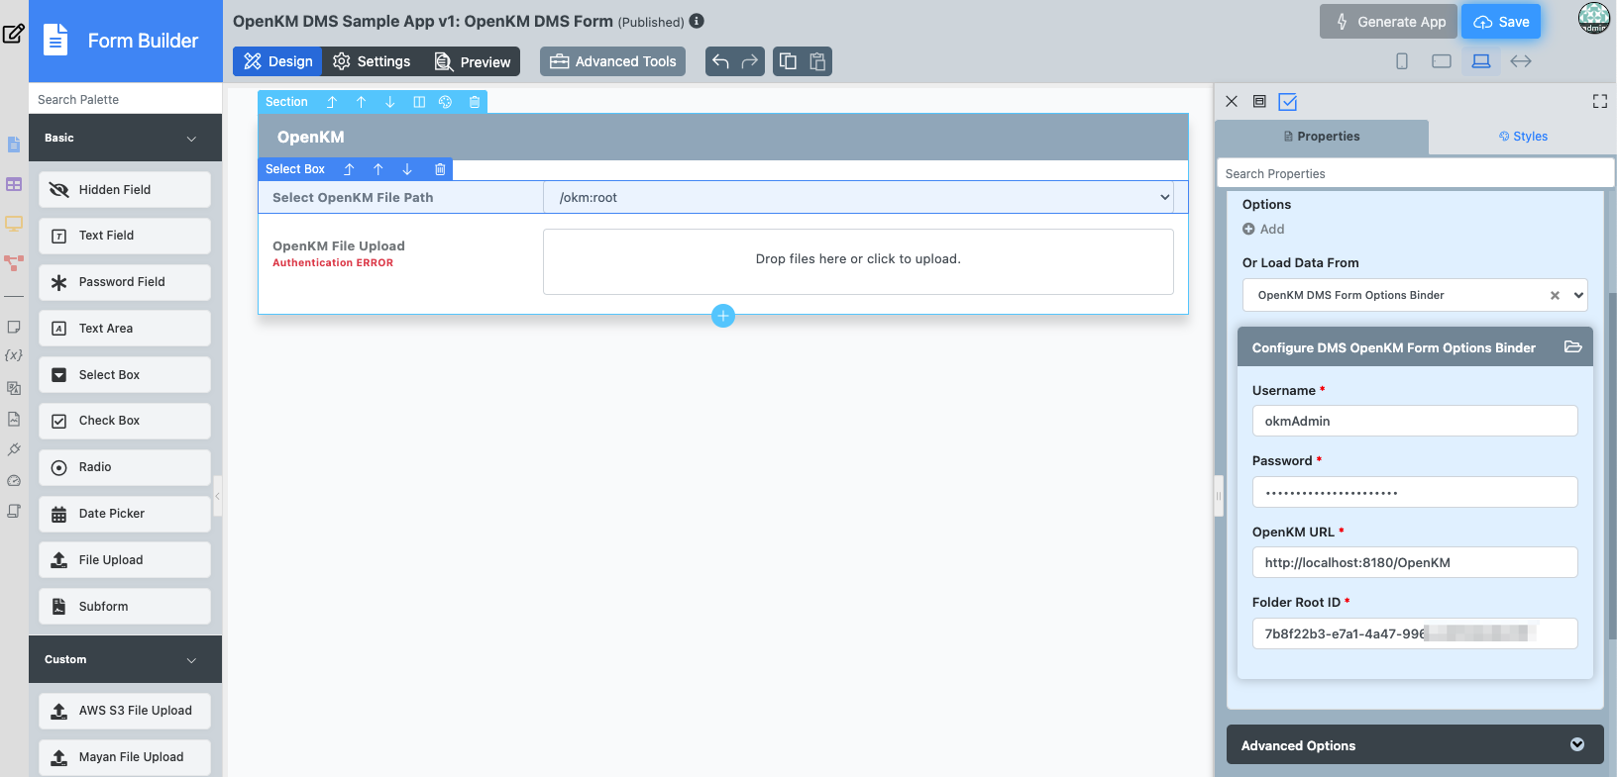The height and width of the screenshot is (777, 1617).
Task: Select the auto-fit width view icon
Action: tap(1521, 61)
